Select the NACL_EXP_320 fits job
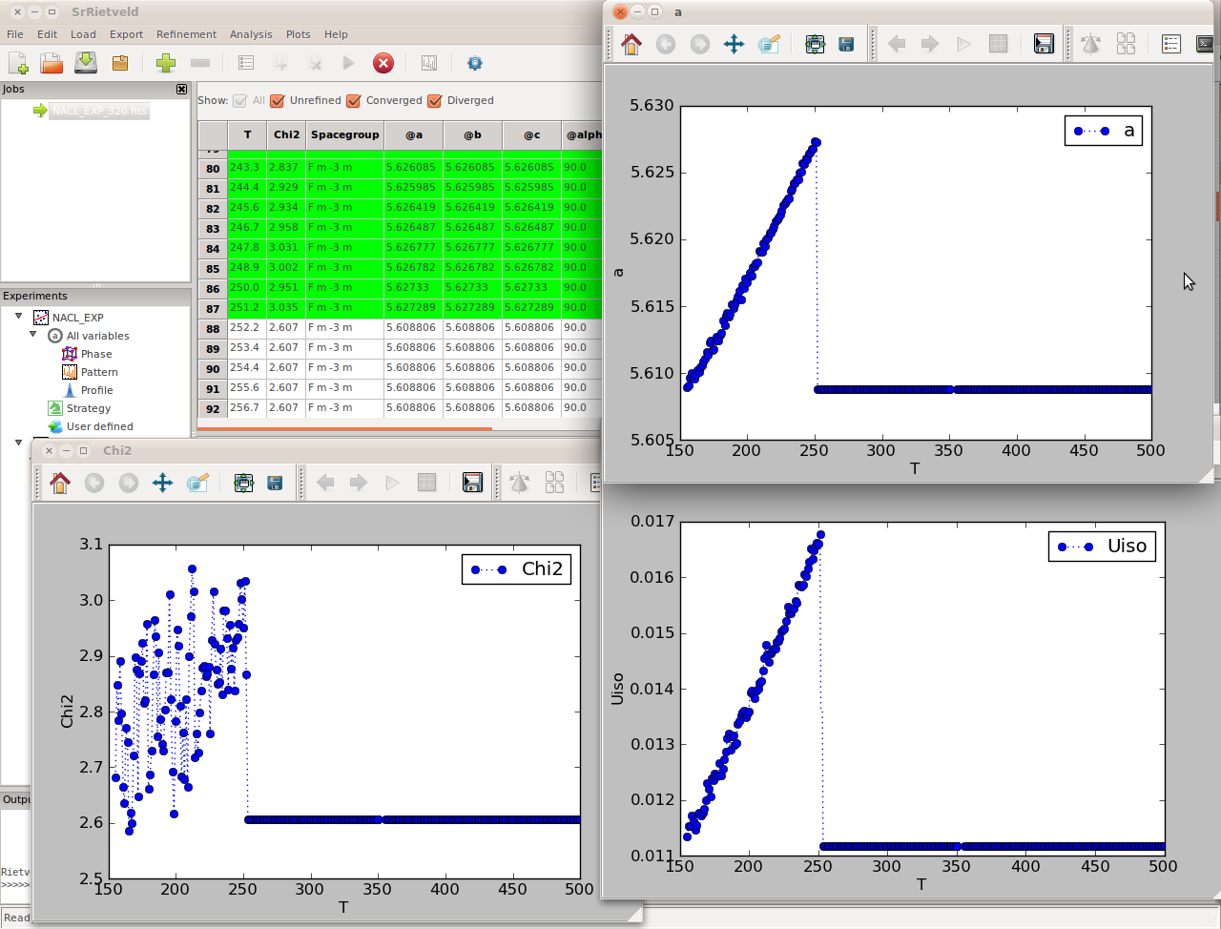The height and width of the screenshot is (929, 1221). [x=99, y=111]
